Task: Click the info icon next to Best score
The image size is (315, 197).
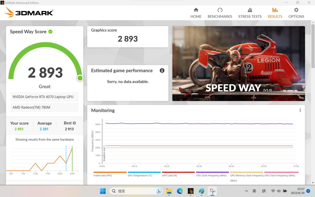Action: click(x=74, y=123)
